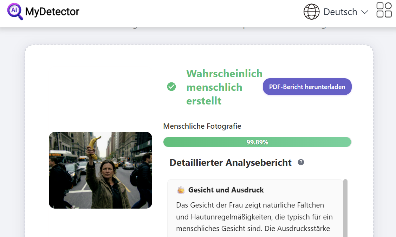Click the MyDetector brand name text
The width and height of the screenshot is (396, 237).
click(52, 12)
